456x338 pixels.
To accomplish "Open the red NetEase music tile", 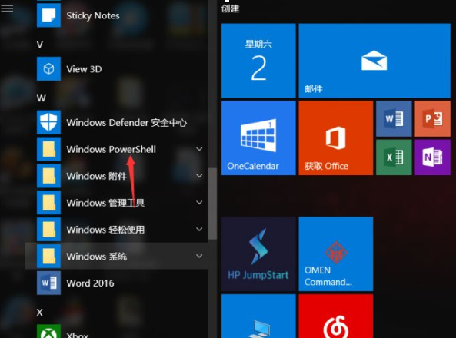I will pyautogui.click(x=336, y=316).
